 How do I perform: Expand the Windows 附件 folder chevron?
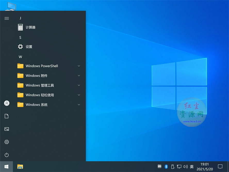click(79, 76)
